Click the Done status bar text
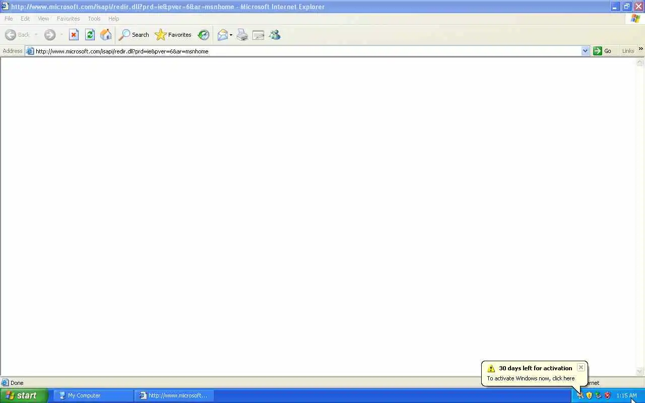The width and height of the screenshot is (645, 403). (x=17, y=383)
